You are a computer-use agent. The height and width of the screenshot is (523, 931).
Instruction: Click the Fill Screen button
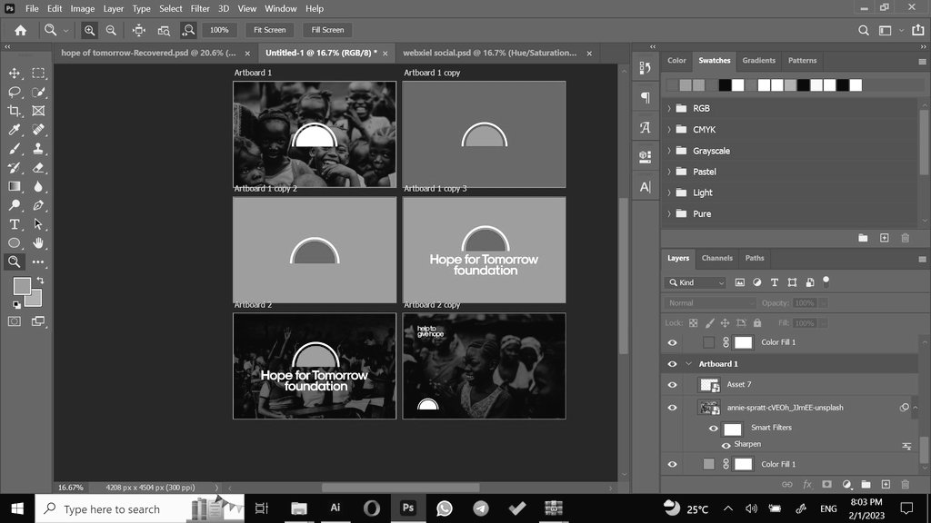tap(327, 30)
